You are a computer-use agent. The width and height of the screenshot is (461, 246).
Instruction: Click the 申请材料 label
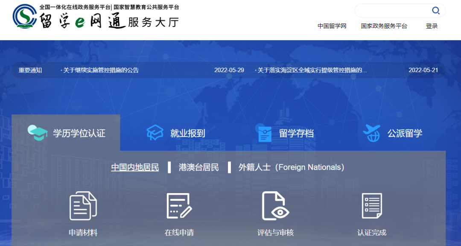tap(83, 233)
